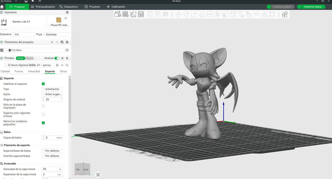The height and width of the screenshot is (179, 332).
Task: Select the Move tool icon
Action: (178, 14)
